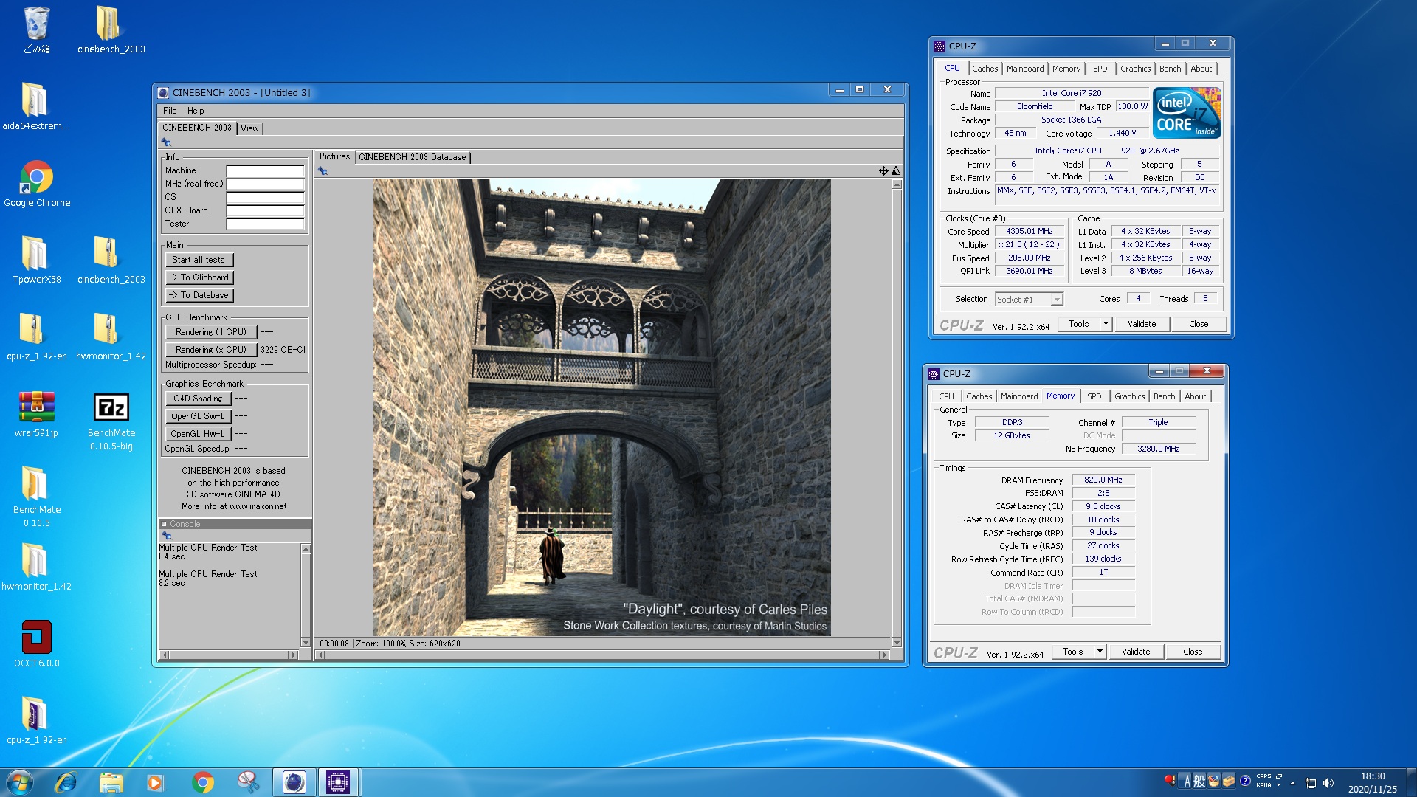Click the To Clipboard button
Screen dimensions: 1417x797
(199, 277)
